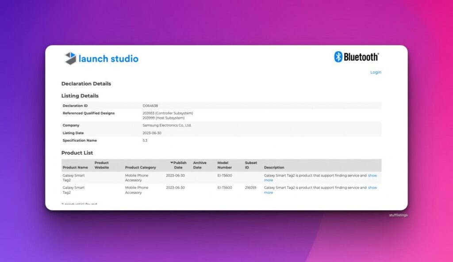Viewport: 453px width, 262px height.
Task: Click the Bluetooth rune logo icon
Action: click(x=338, y=57)
